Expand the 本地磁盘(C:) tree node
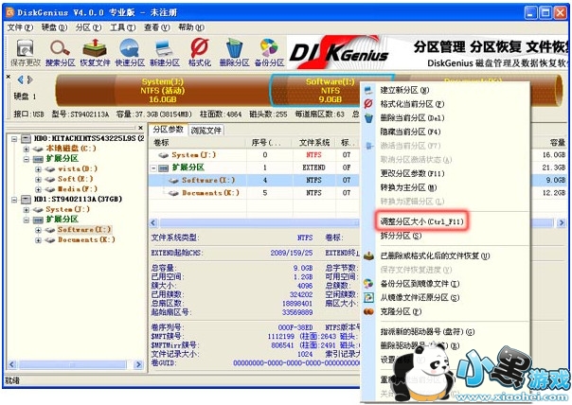The image size is (572, 405). (x=27, y=150)
